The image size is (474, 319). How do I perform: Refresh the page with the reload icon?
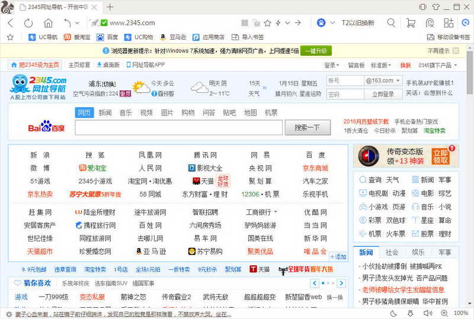(29, 23)
